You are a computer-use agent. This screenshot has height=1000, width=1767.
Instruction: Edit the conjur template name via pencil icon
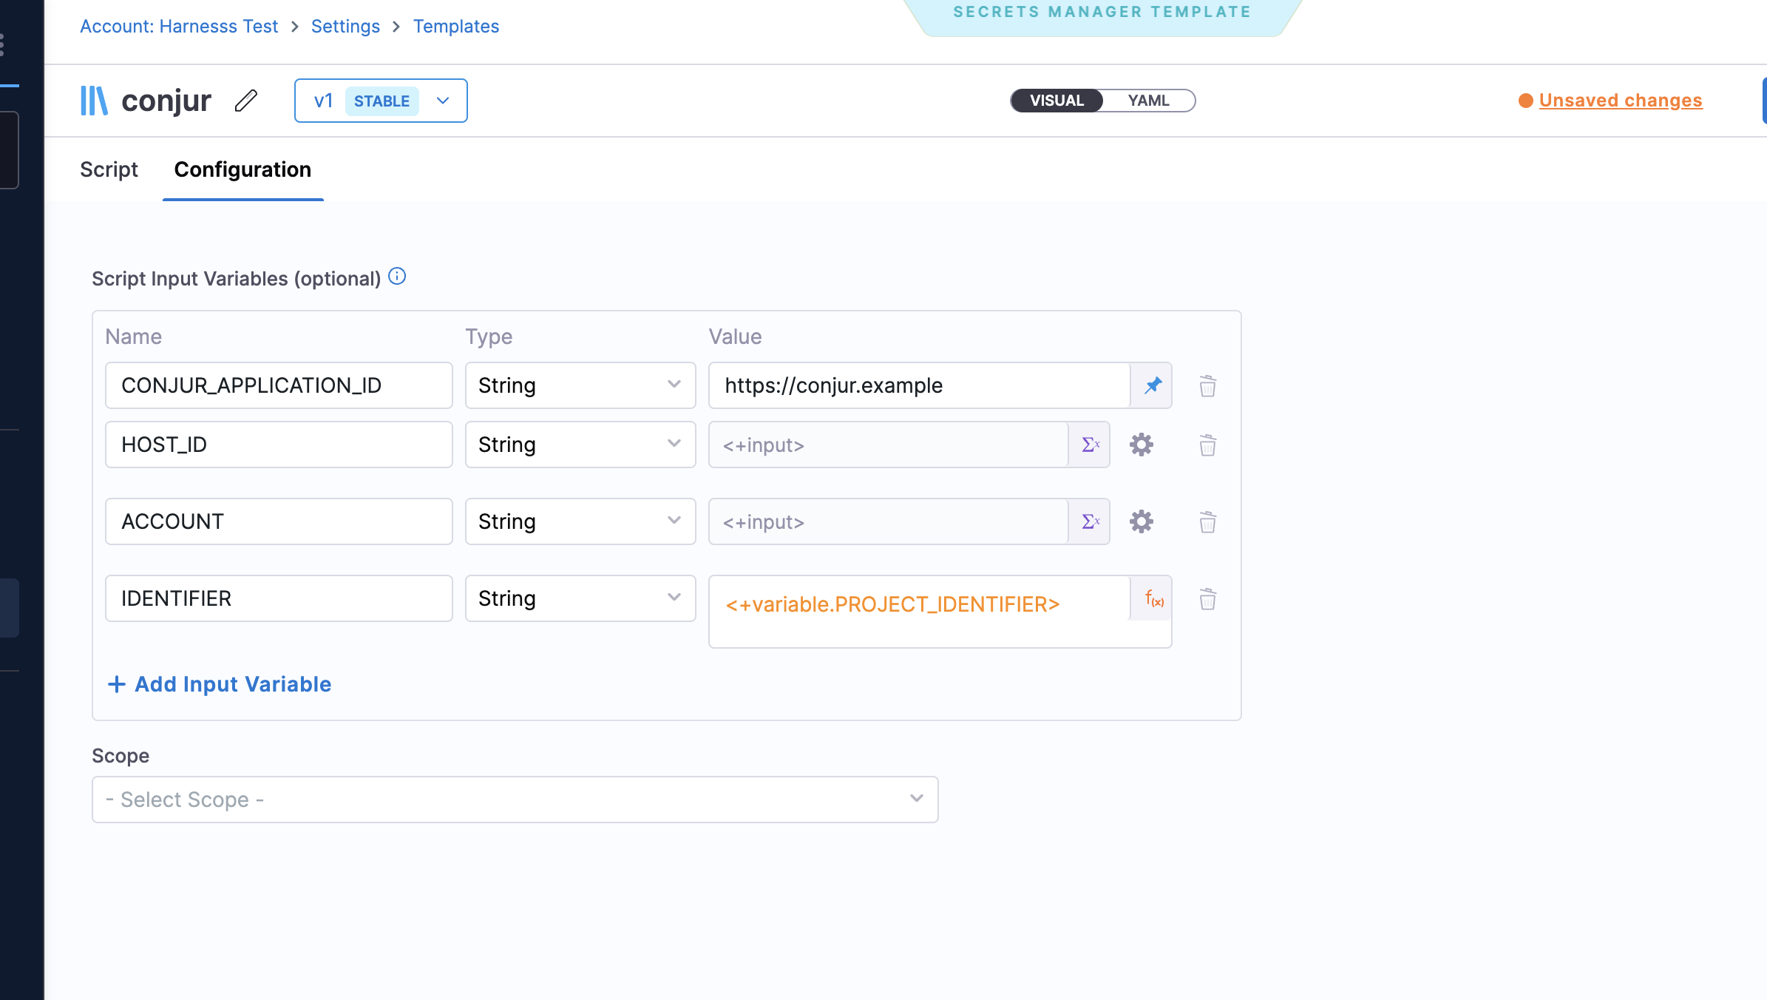245,101
